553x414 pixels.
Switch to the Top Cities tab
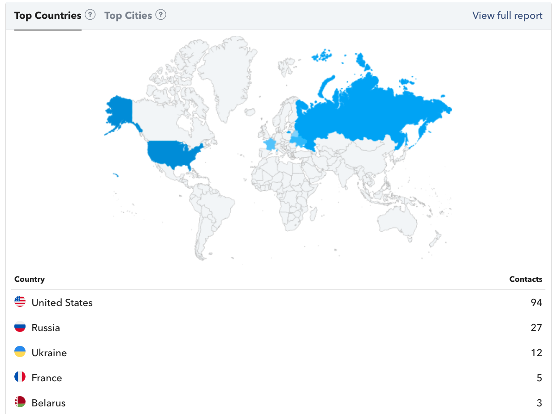pyautogui.click(x=128, y=15)
